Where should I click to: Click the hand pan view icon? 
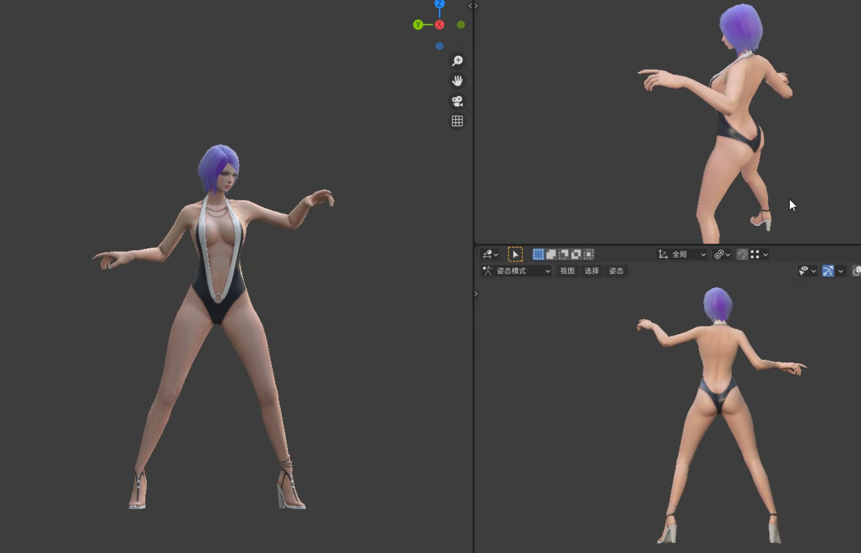click(457, 81)
